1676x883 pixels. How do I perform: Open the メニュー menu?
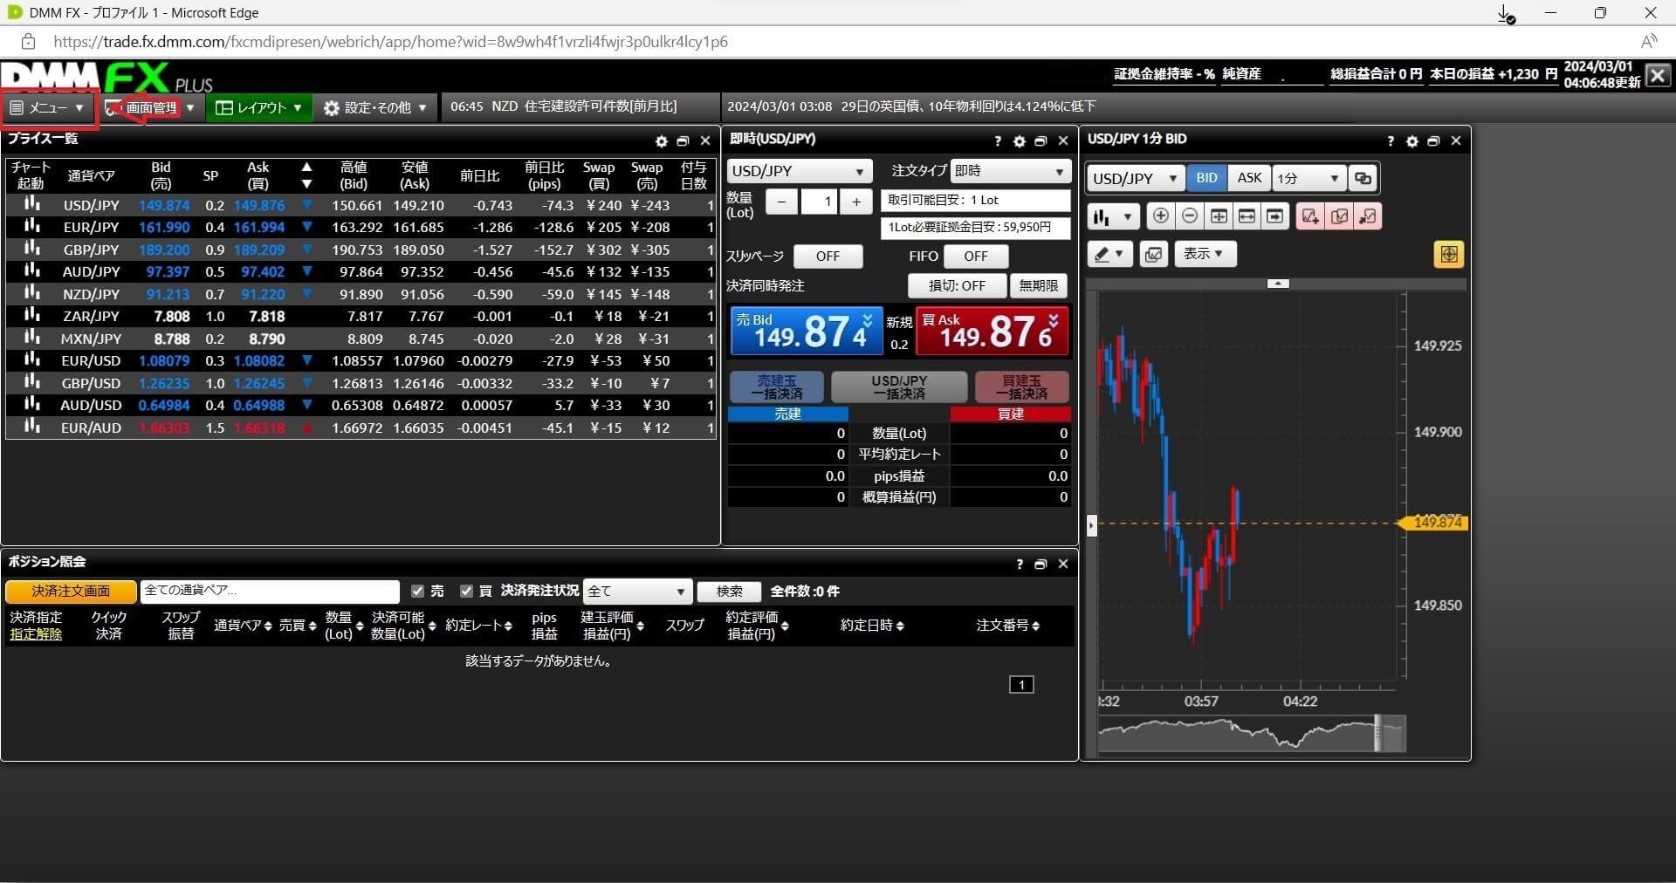(x=48, y=108)
